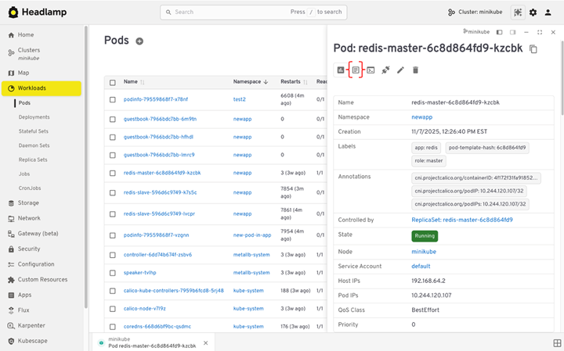
Task: Check the speaker-tvlhp row checkbox
Action: (113, 273)
